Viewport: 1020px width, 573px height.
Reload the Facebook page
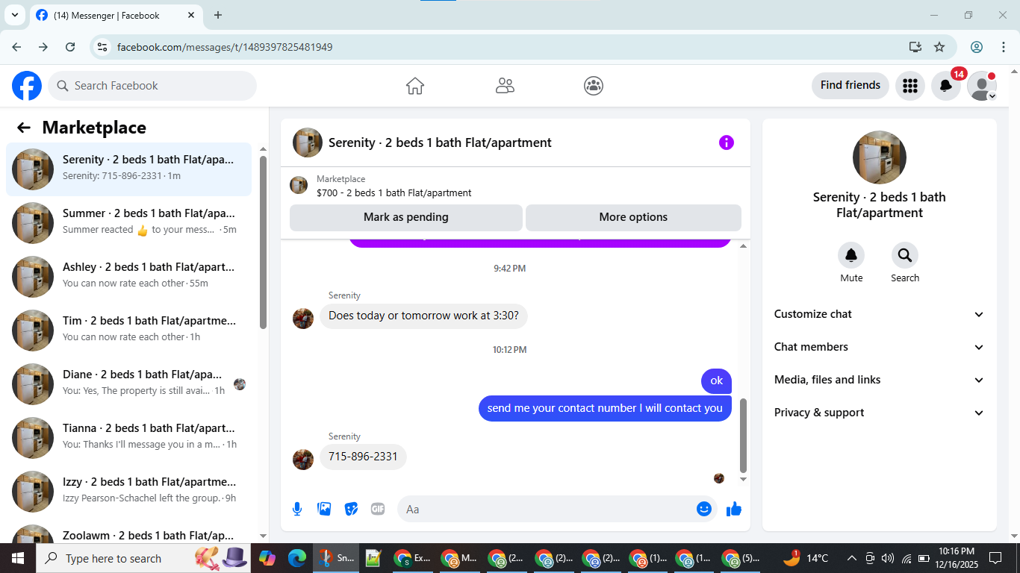pos(70,47)
